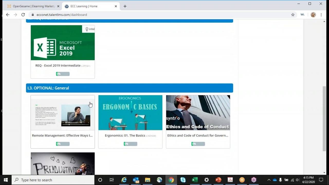View site info via the lock icon

coord(33,15)
